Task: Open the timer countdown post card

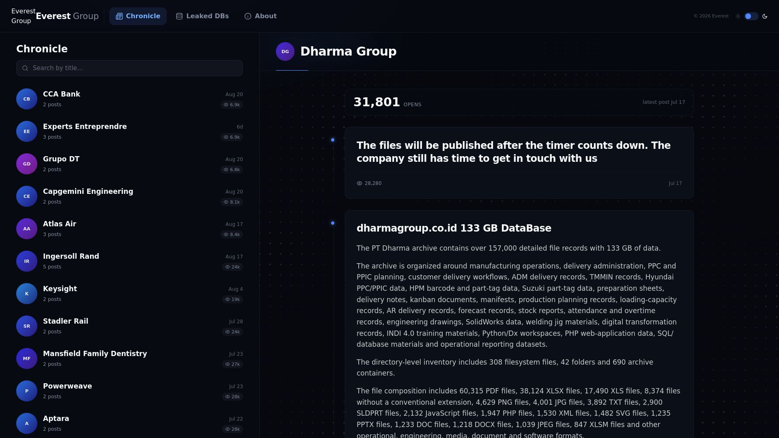Action: coord(519,163)
